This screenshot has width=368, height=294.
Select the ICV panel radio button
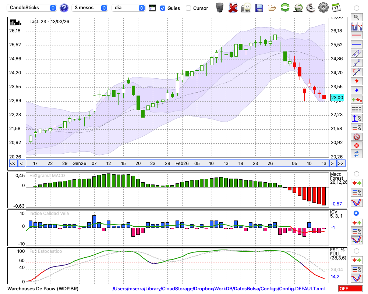tap(356, 213)
